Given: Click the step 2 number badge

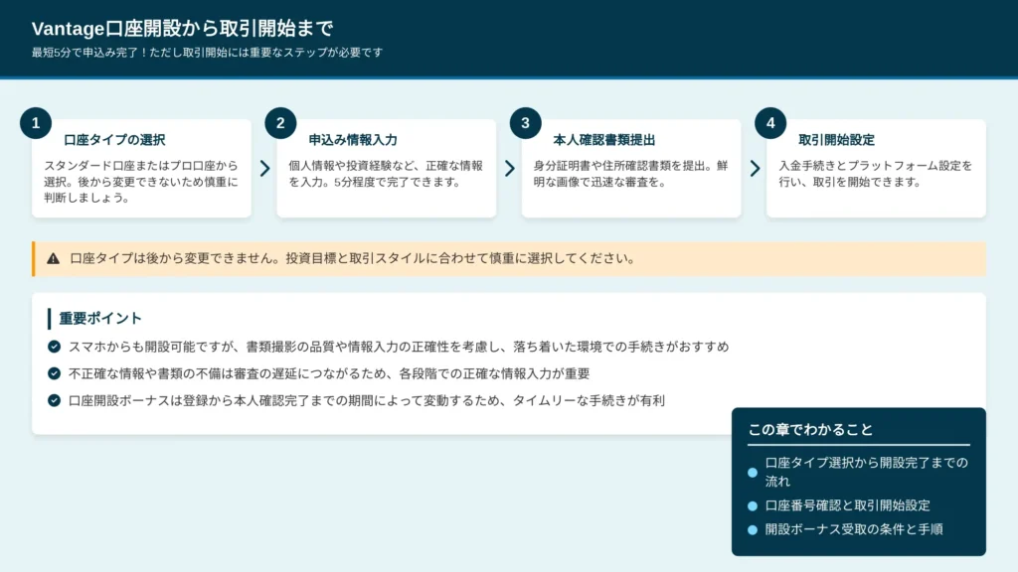Looking at the screenshot, I should coord(280,123).
